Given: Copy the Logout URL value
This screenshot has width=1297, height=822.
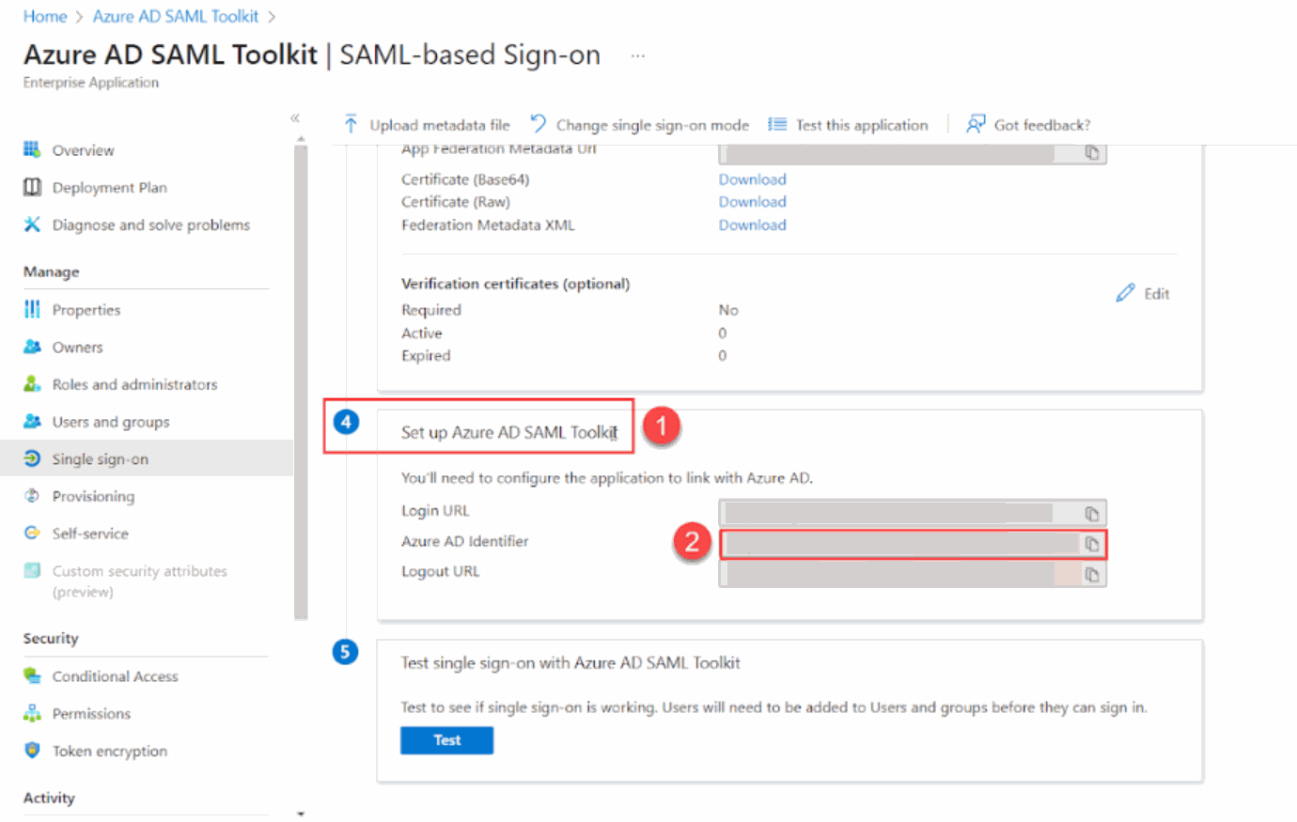Looking at the screenshot, I should click(1092, 574).
